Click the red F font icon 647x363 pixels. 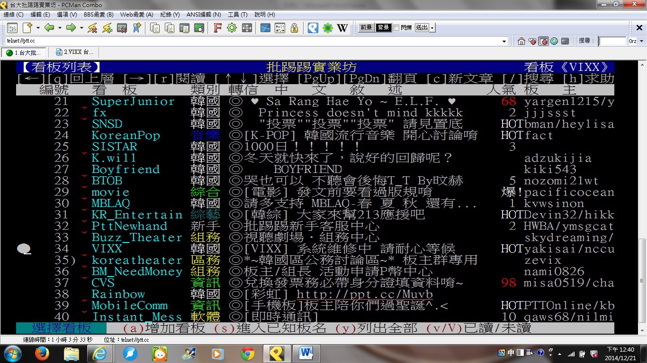[217, 28]
